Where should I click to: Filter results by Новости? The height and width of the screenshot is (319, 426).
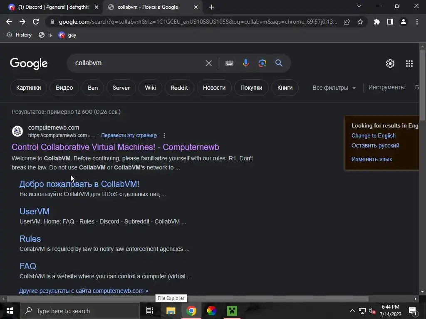click(x=214, y=88)
